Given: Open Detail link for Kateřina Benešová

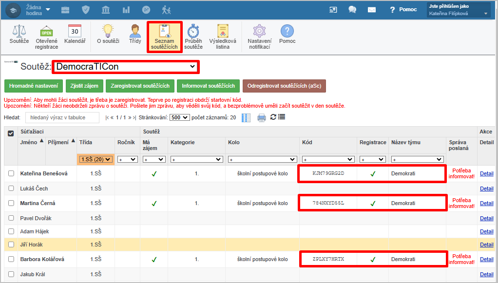Looking at the screenshot, I should tap(487, 173).
